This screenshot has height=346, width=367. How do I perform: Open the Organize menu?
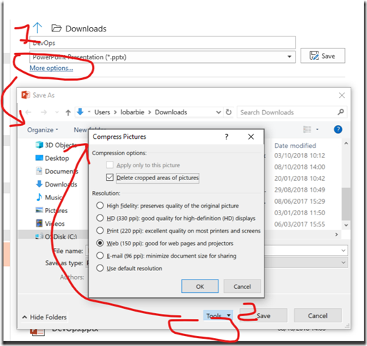[x=43, y=130]
